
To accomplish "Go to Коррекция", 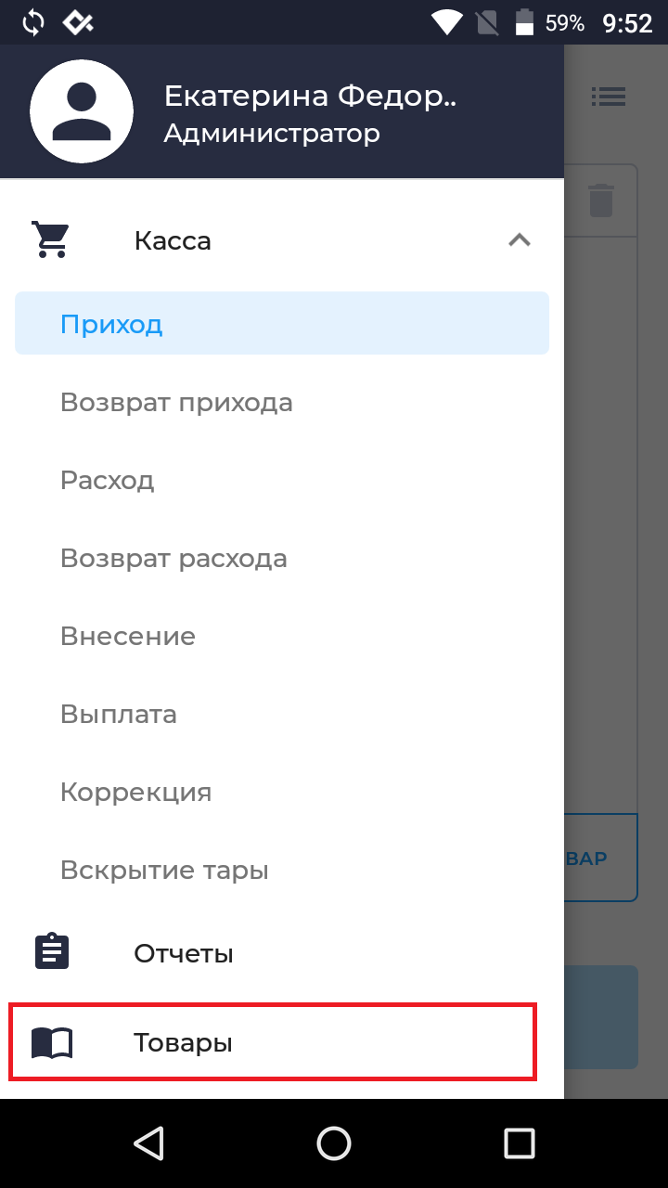I will pyautogui.click(x=136, y=792).
